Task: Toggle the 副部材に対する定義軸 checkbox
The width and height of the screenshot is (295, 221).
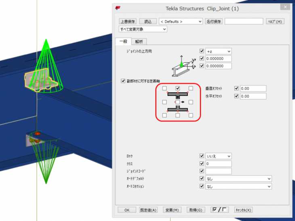Action: point(123,81)
